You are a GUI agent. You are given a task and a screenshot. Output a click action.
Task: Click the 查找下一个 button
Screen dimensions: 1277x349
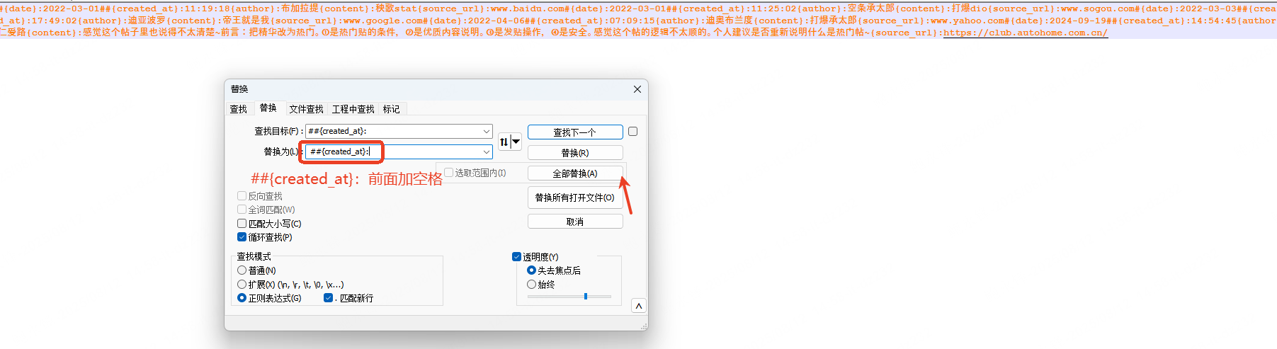pos(575,132)
